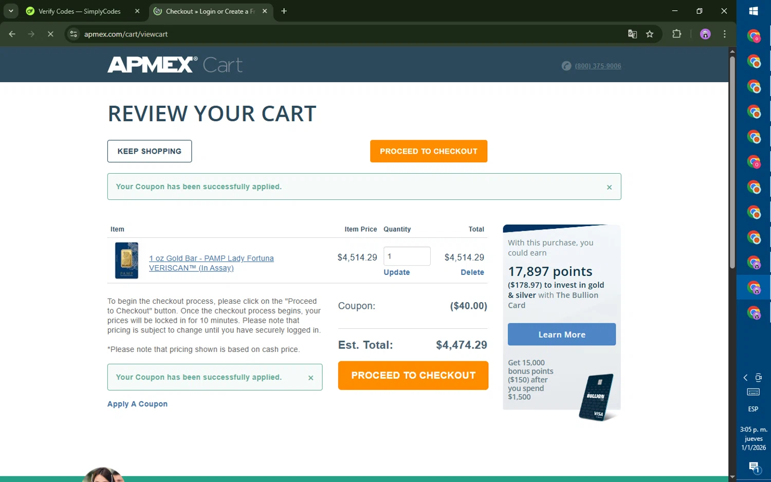Open the tab search dropdown
The width and height of the screenshot is (771, 482).
[11, 11]
